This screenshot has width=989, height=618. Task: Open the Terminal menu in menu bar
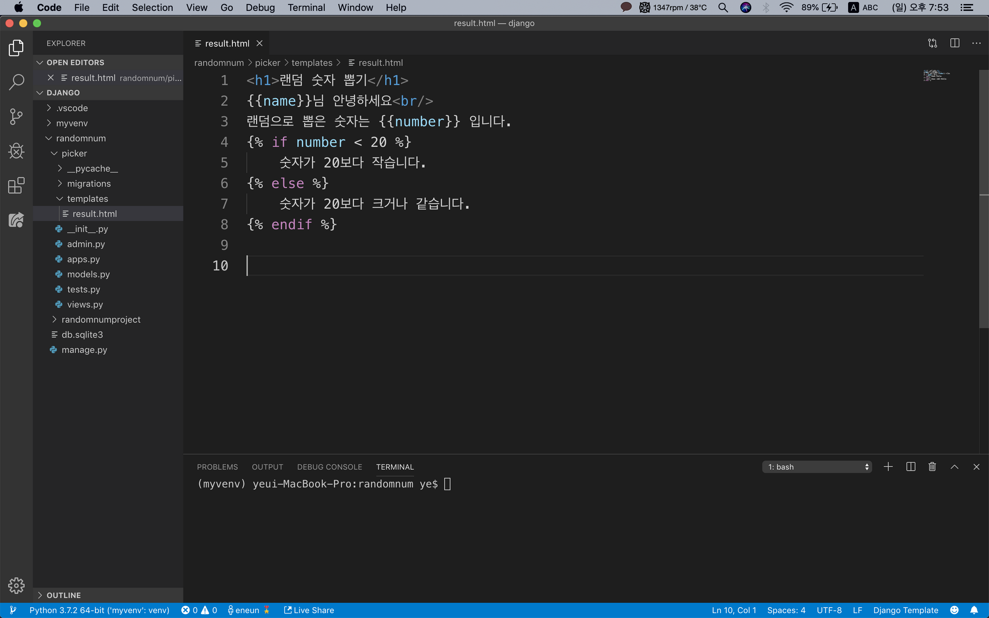pos(306,7)
